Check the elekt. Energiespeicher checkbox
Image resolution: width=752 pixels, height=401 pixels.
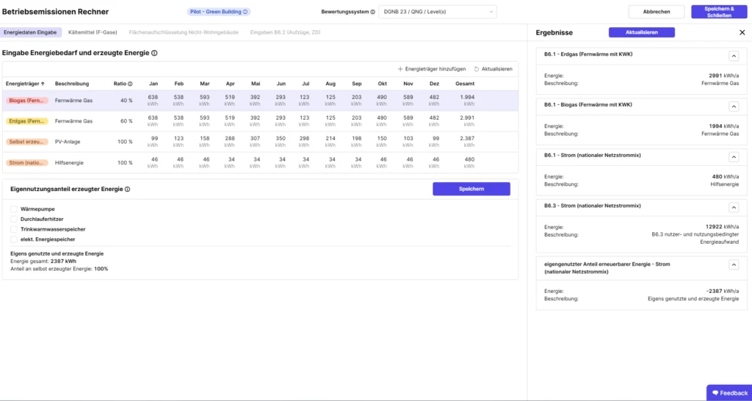coord(14,239)
